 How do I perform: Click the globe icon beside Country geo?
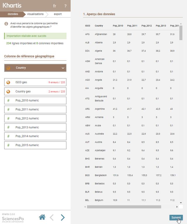[8, 91]
